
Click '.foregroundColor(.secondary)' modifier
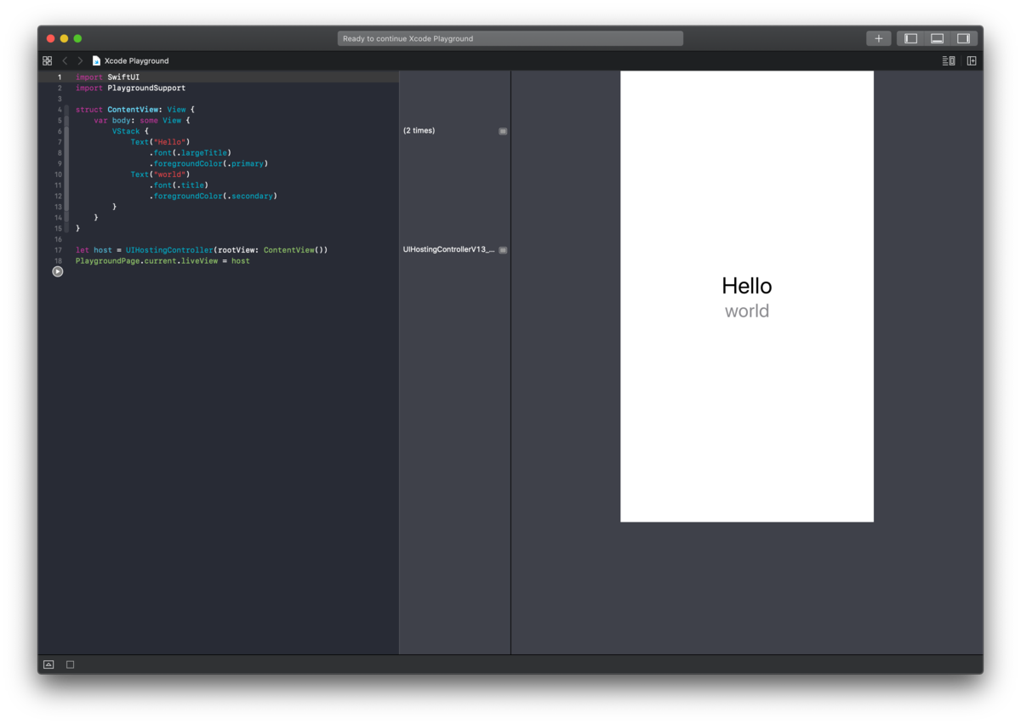(x=213, y=197)
